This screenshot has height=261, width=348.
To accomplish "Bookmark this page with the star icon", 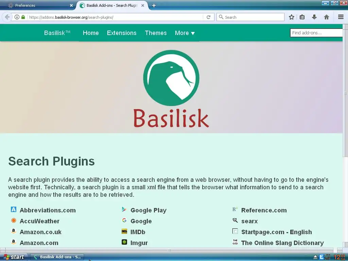I will pos(291,17).
